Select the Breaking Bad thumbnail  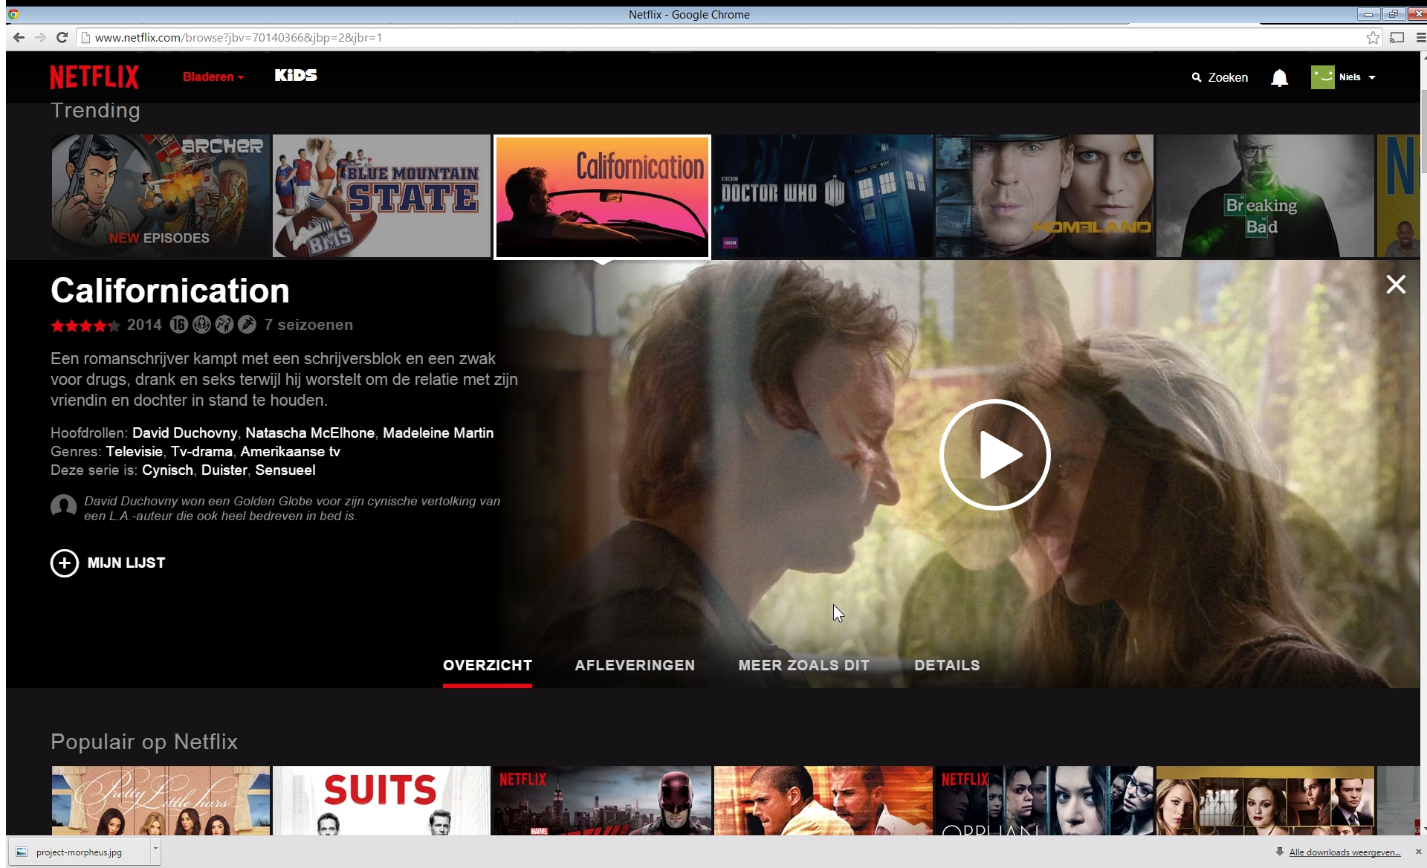click(1264, 196)
